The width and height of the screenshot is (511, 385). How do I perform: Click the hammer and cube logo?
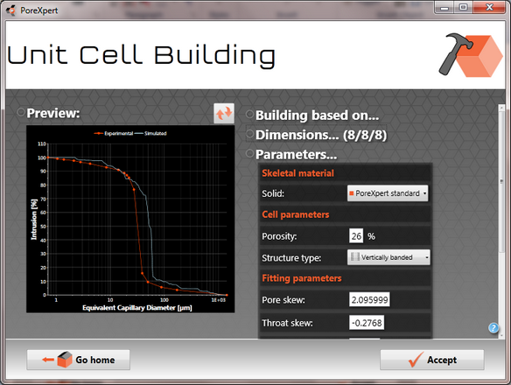coord(470,55)
